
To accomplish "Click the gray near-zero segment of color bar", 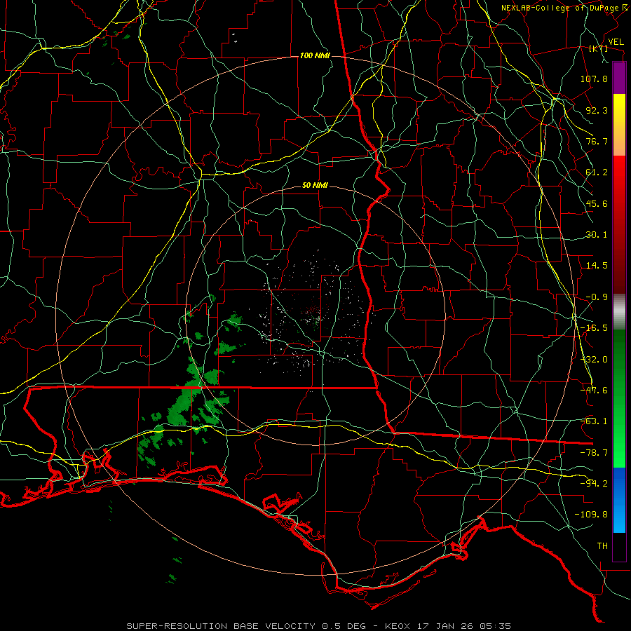I will point(619,312).
